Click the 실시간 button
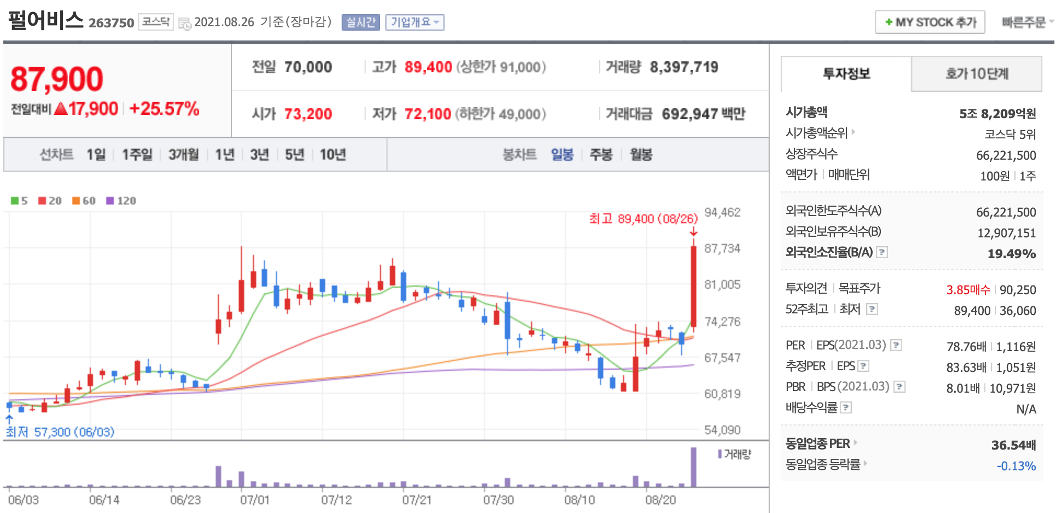The image size is (1061, 513). (x=361, y=22)
